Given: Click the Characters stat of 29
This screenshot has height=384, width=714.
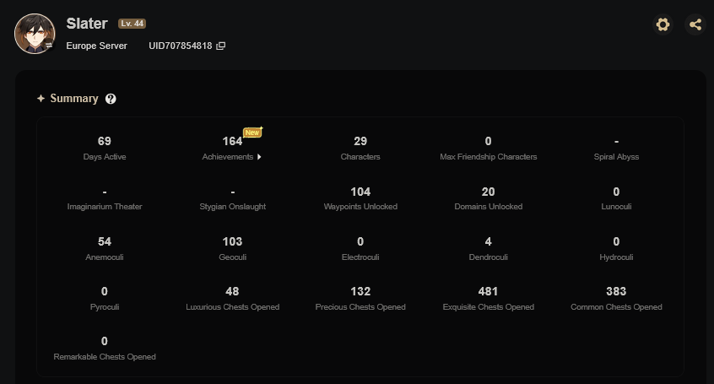Looking at the screenshot, I should 360,149.
